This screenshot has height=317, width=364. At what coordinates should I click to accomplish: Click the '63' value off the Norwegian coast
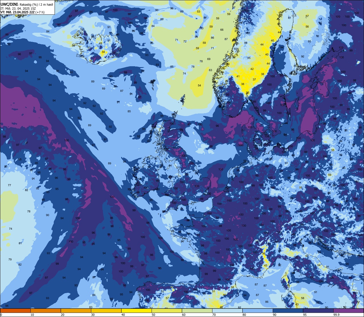(x=210, y=70)
